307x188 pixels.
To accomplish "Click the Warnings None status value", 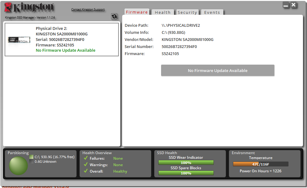I will pos(118,165).
